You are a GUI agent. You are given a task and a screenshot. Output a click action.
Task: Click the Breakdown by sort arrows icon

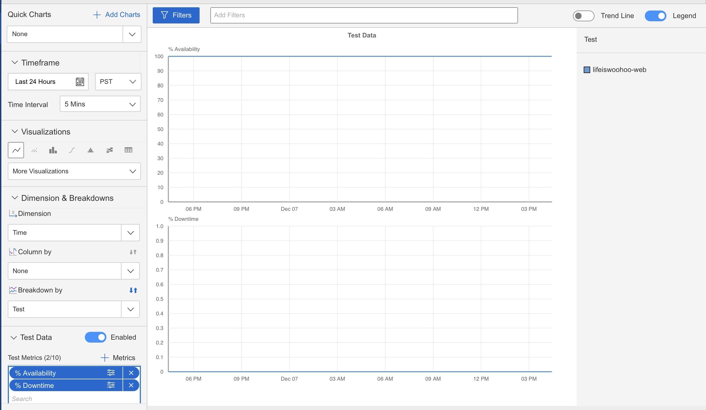pos(133,290)
